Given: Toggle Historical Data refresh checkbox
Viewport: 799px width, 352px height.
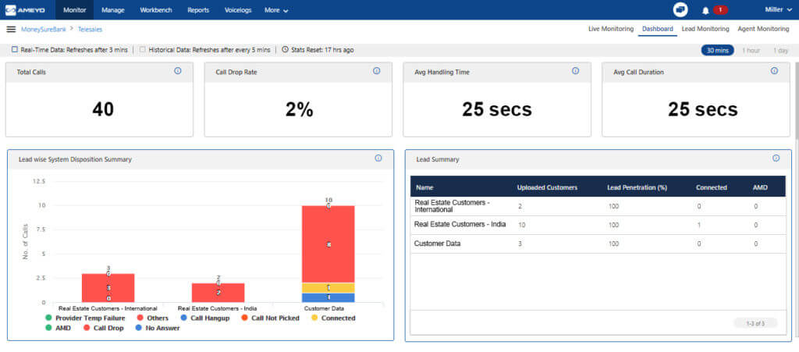Looking at the screenshot, I should coord(143,50).
